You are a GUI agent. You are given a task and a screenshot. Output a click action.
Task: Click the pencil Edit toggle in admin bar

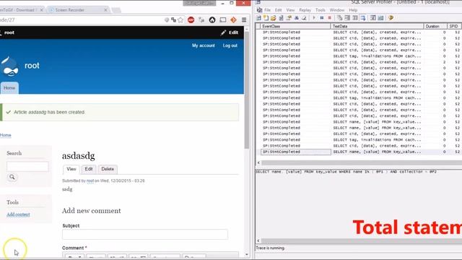(x=230, y=32)
